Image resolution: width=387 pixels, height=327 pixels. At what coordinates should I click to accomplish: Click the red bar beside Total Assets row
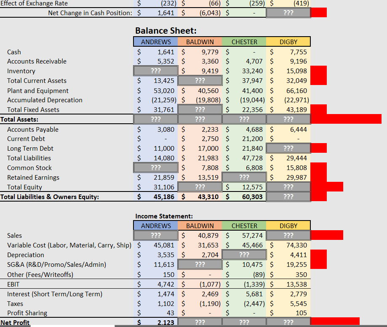click(345, 119)
